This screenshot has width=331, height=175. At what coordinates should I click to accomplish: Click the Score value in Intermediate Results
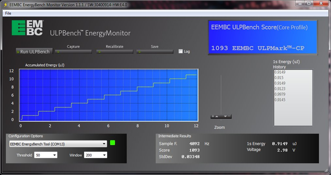point(194,150)
